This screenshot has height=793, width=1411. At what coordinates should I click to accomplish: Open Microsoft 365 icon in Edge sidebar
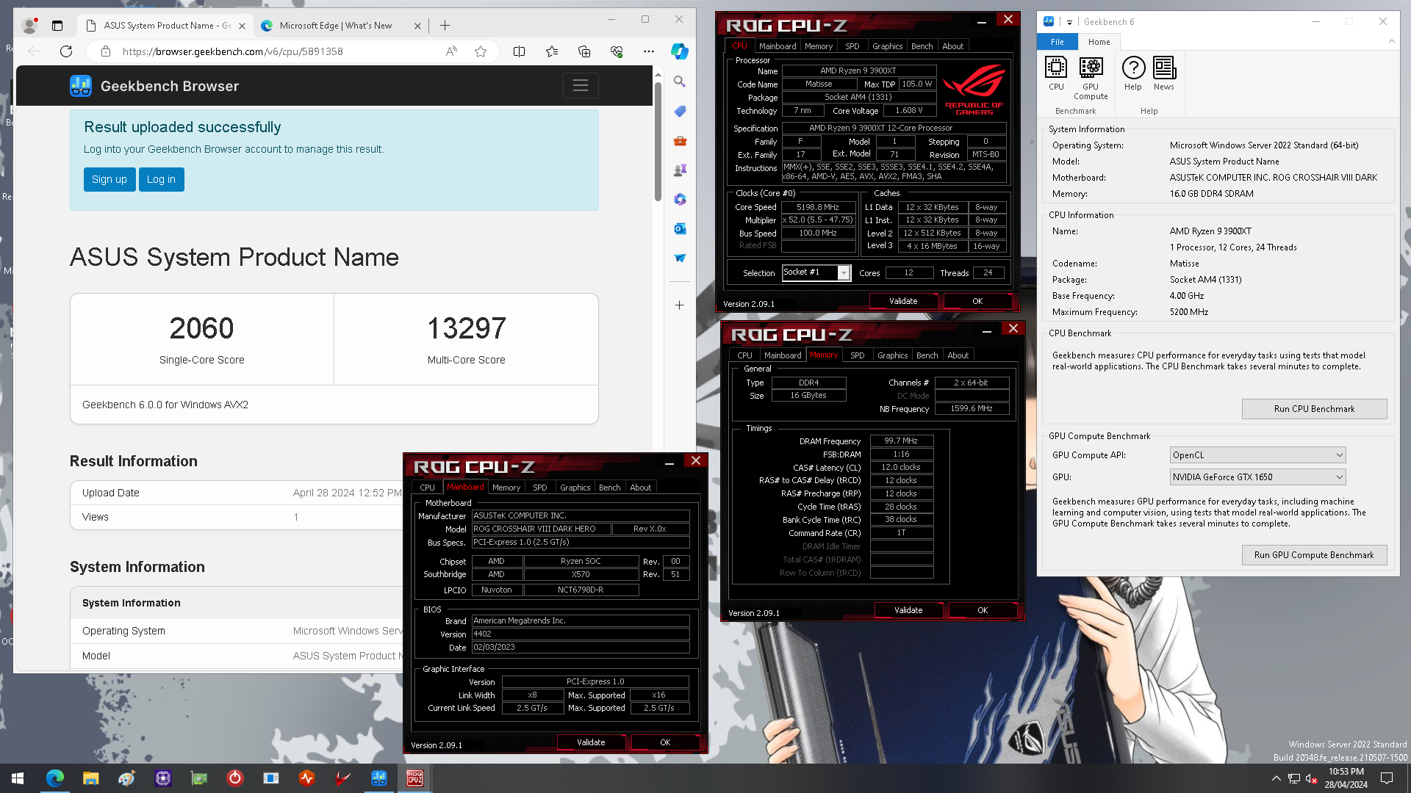click(x=680, y=199)
